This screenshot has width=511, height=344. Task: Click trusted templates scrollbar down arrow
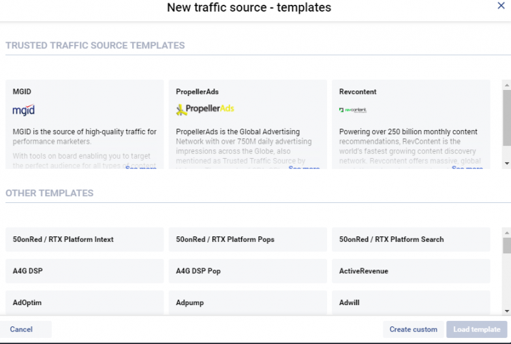tap(507, 163)
